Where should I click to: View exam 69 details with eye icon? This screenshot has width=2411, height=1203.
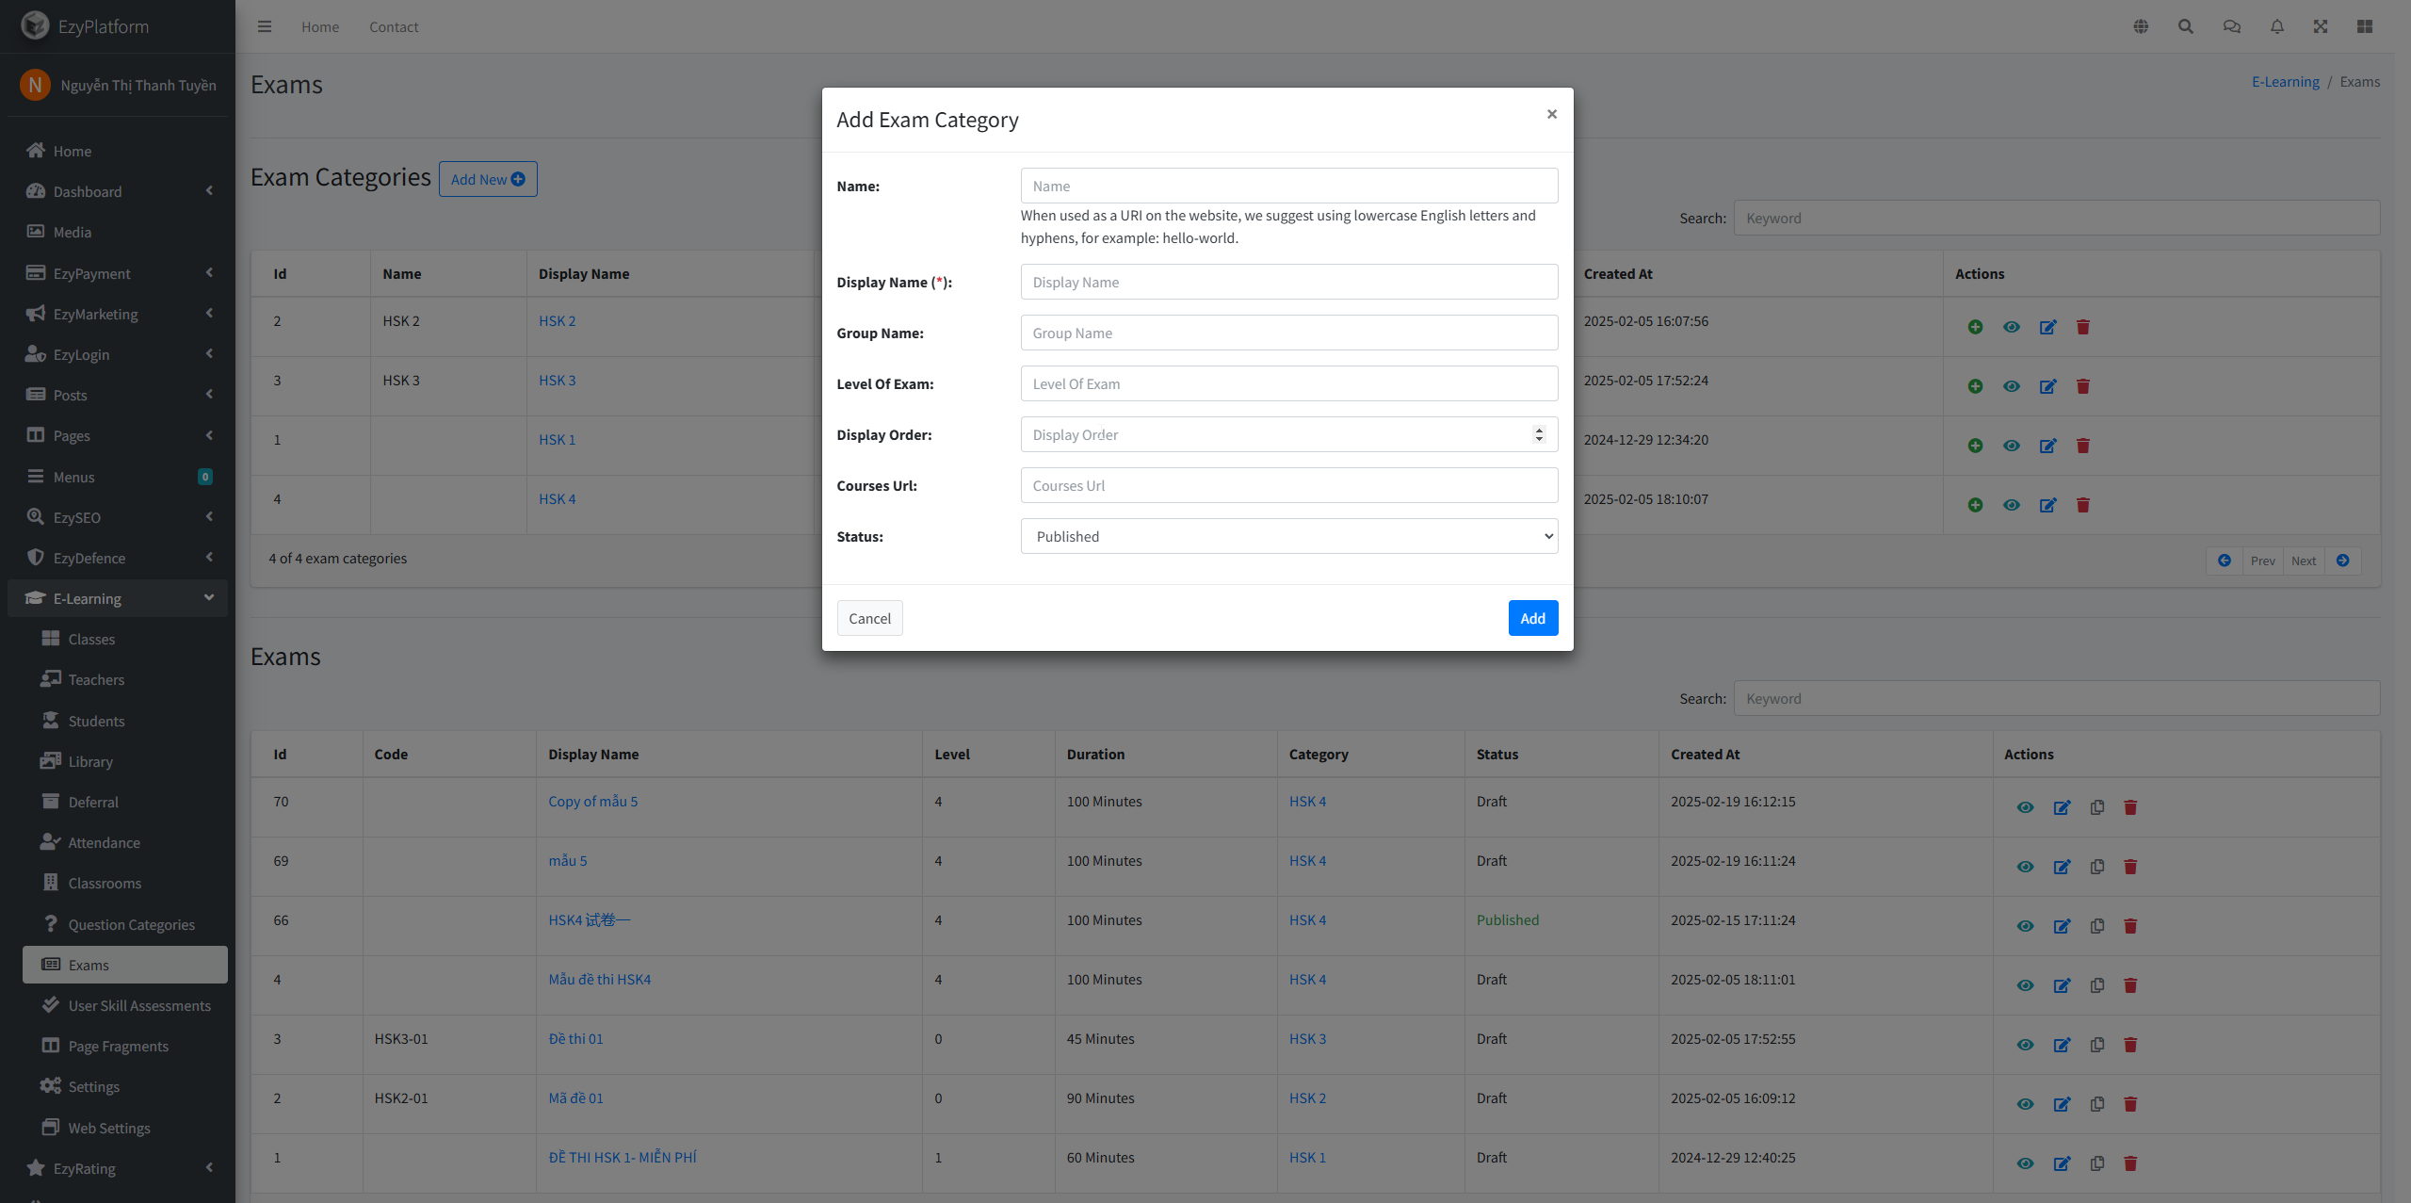2025,867
